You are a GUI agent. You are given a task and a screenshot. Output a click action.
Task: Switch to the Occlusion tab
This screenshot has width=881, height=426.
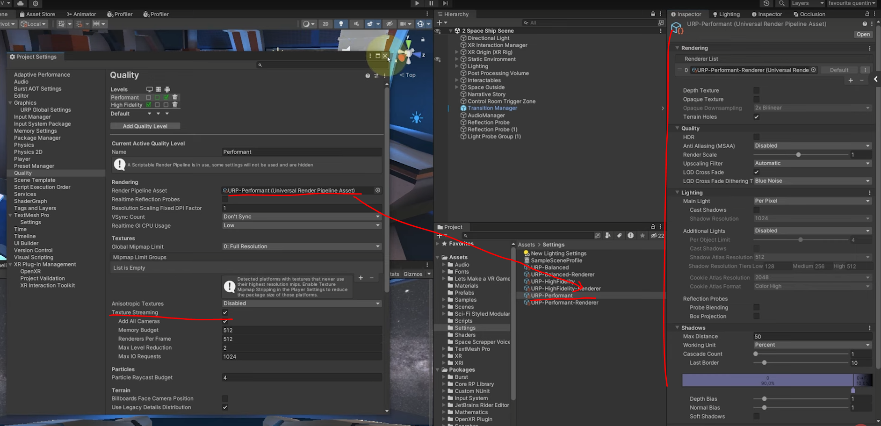coord(809,14)
